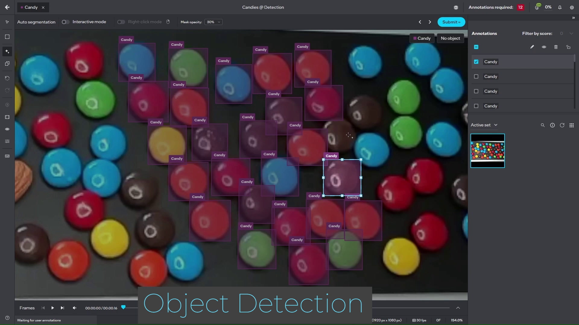Click the Submit button

pyautogui.click(x=451, y=22)
